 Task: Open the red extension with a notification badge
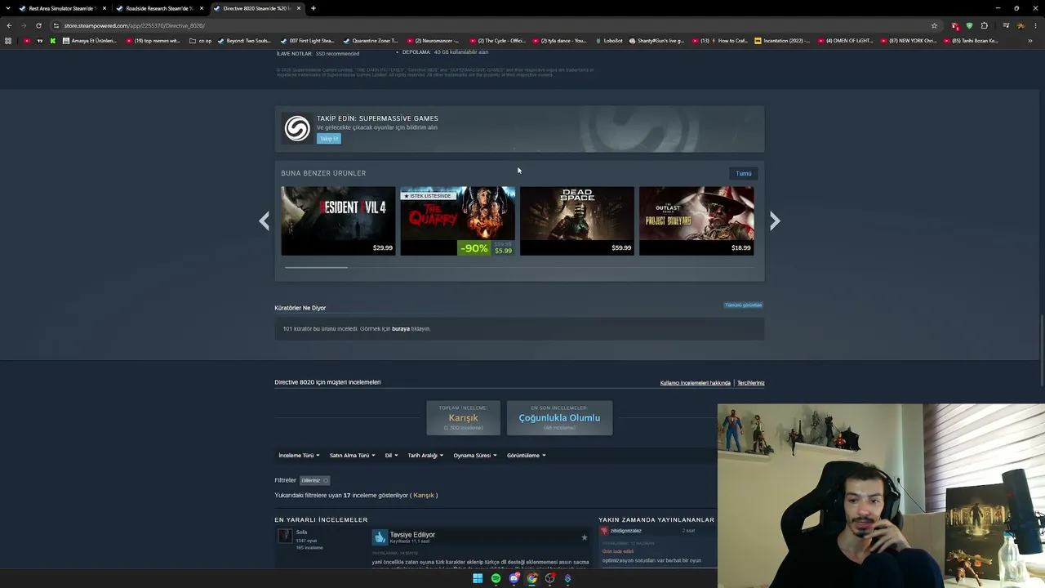click(954, 25)
